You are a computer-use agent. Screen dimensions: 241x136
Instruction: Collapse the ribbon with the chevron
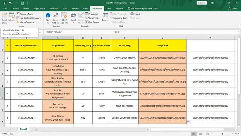pos(238,26)
